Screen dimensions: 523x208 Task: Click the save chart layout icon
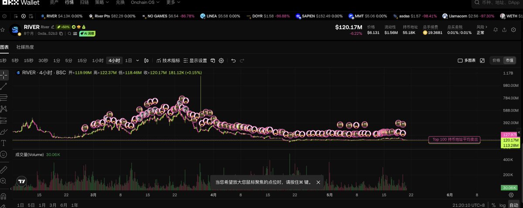(213, 61)
